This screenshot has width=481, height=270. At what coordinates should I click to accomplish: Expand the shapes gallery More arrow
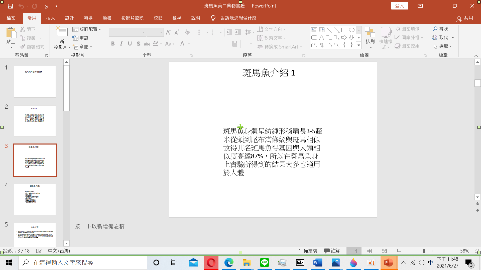[x=359, y=45]
